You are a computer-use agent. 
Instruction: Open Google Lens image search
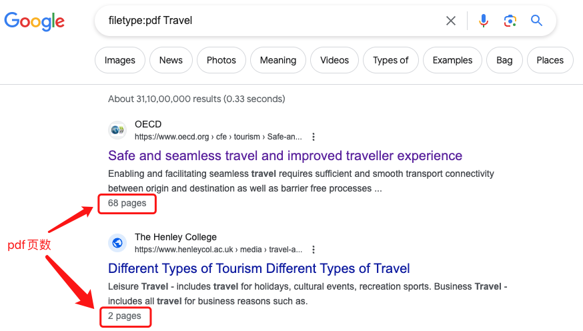(510, 21)
